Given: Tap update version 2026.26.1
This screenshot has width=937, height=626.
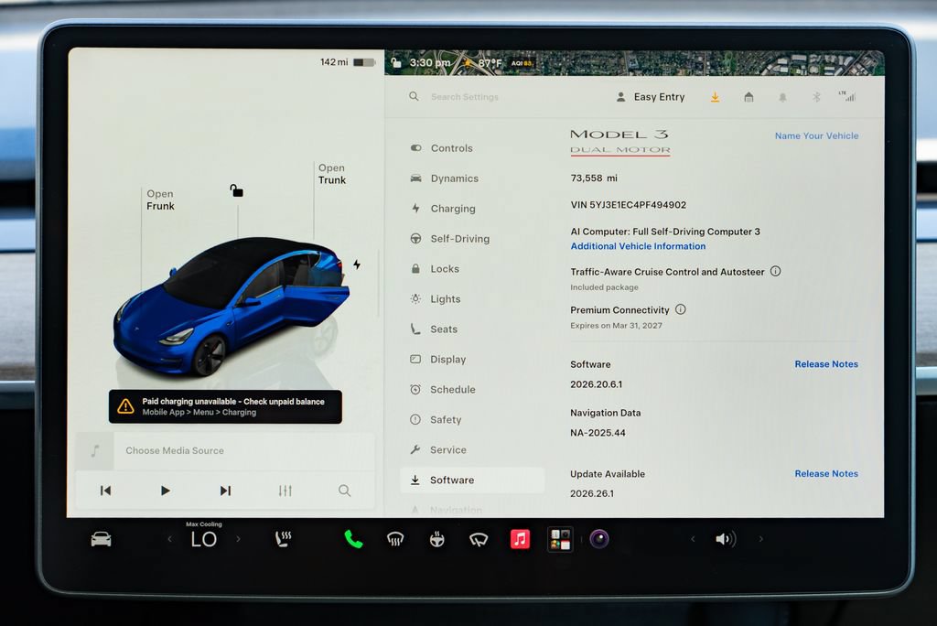Looking at the screenshot, I should click(592, 494).
